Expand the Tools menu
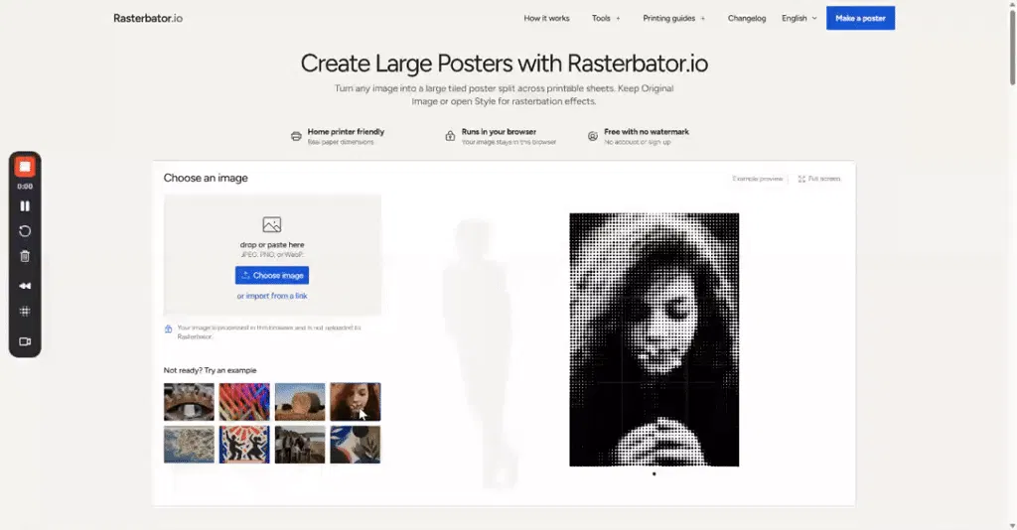The image size is (1017, 530). 606,18
